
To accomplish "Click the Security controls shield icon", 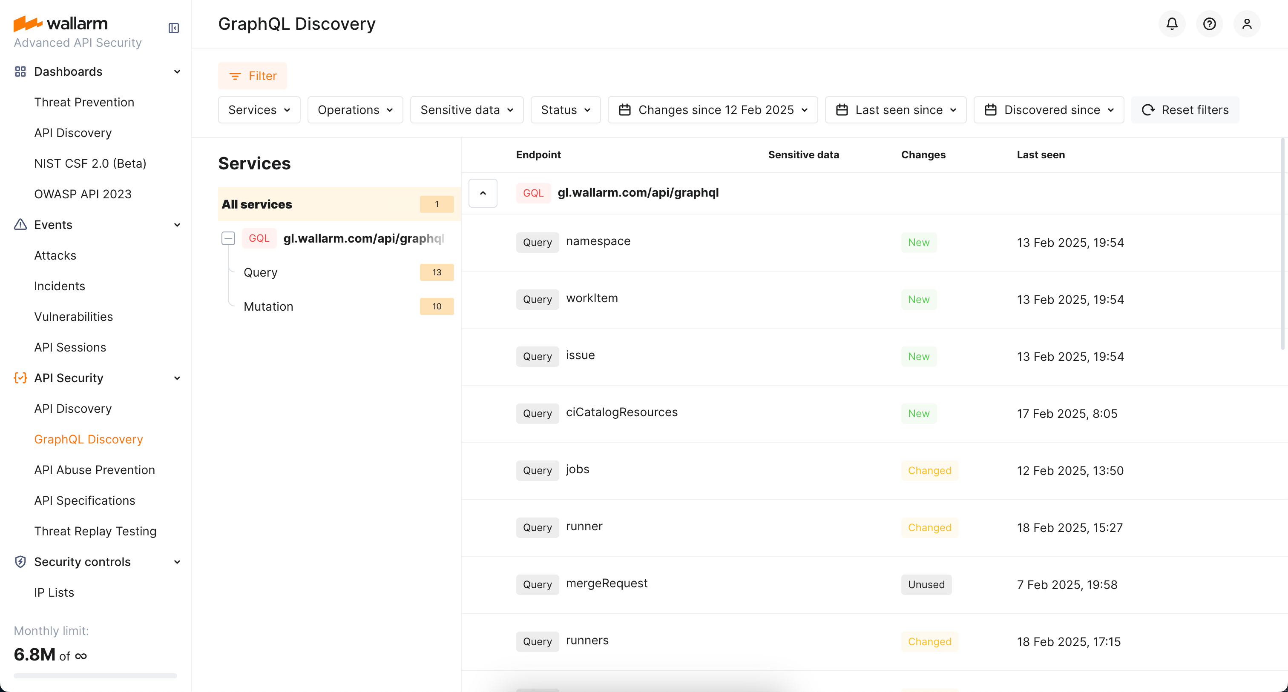I will point(20,562).
